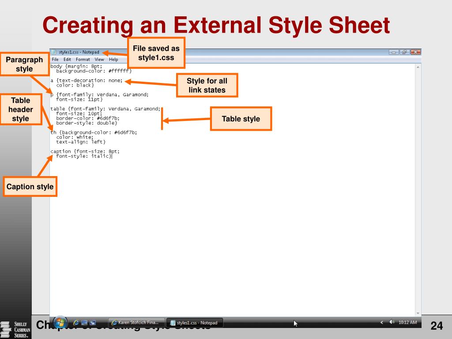Close the Notepad window

(x=416, y=52)
